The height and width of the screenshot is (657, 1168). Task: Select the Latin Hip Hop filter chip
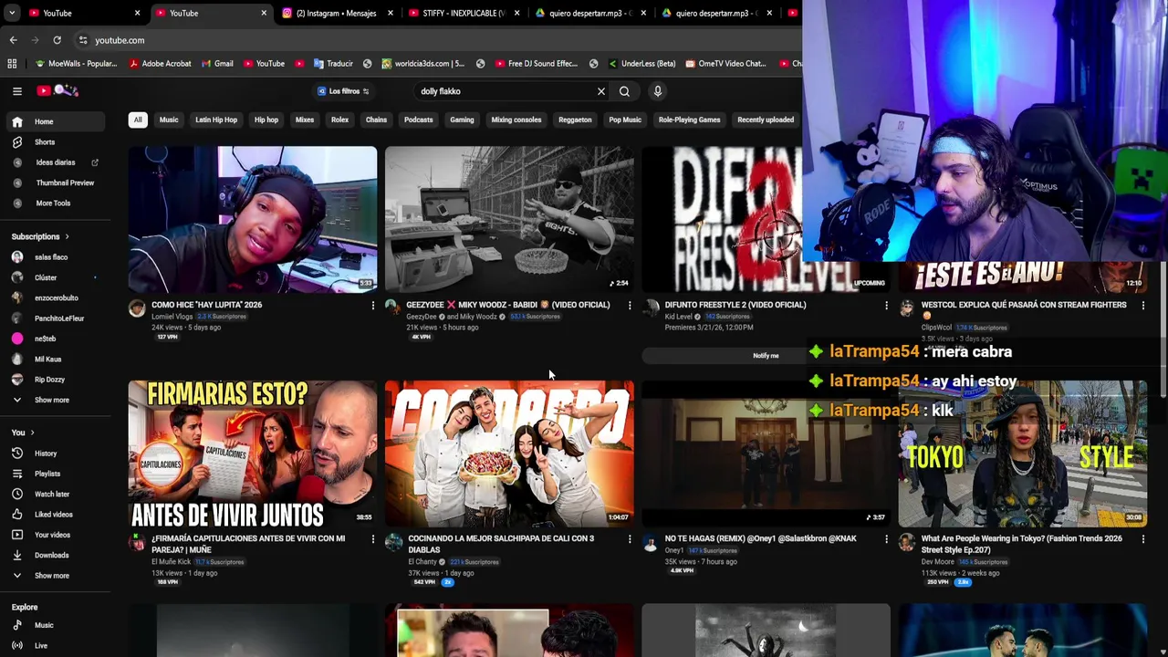click(216, 120)
